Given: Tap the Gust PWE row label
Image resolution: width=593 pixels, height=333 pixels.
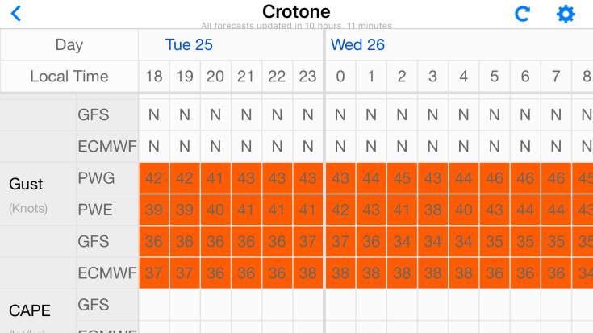Looking at the screenshot, I should pos(95,210).
